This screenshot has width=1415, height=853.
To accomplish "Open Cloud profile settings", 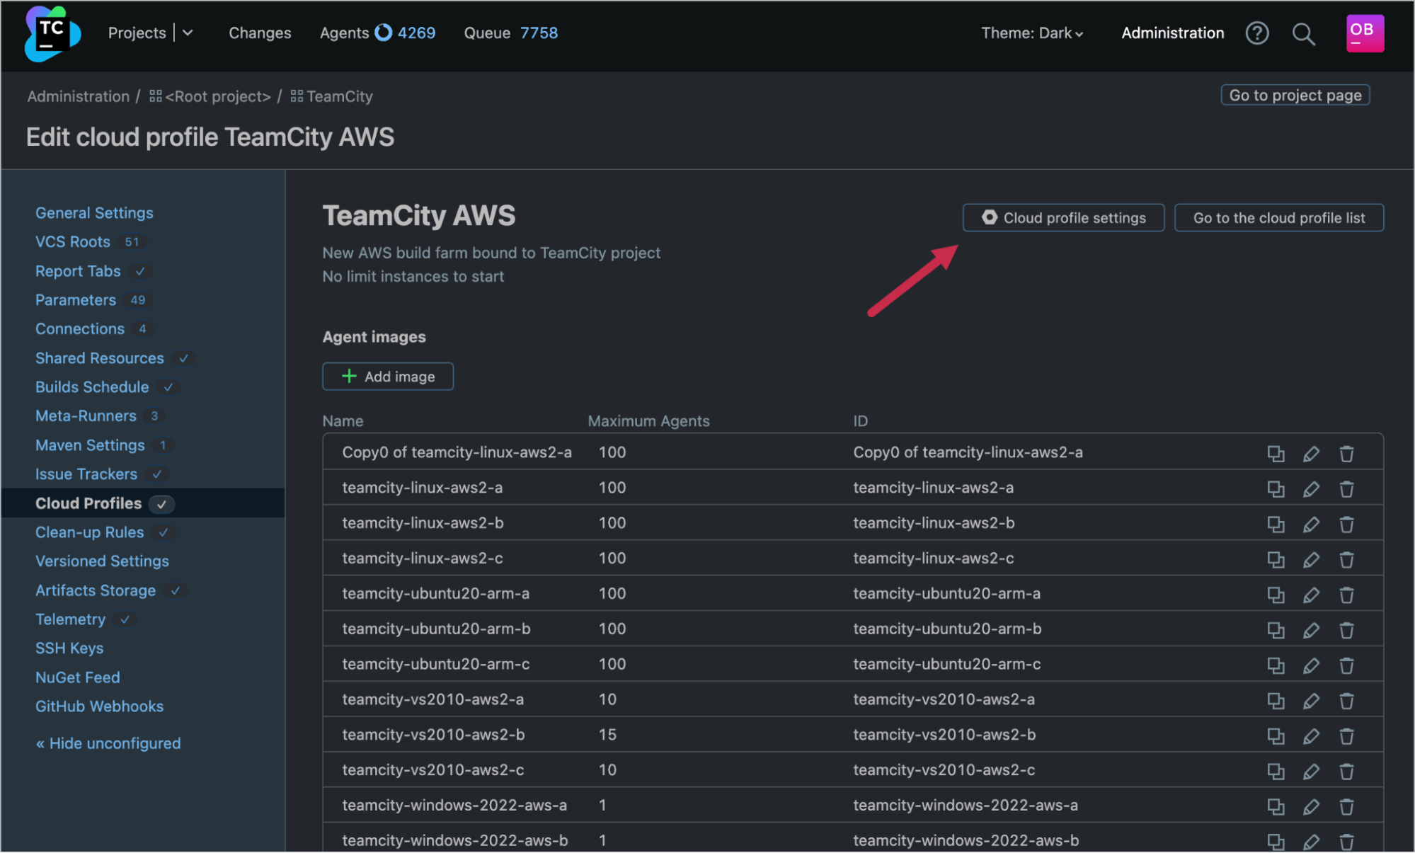I will (1063, 218).
